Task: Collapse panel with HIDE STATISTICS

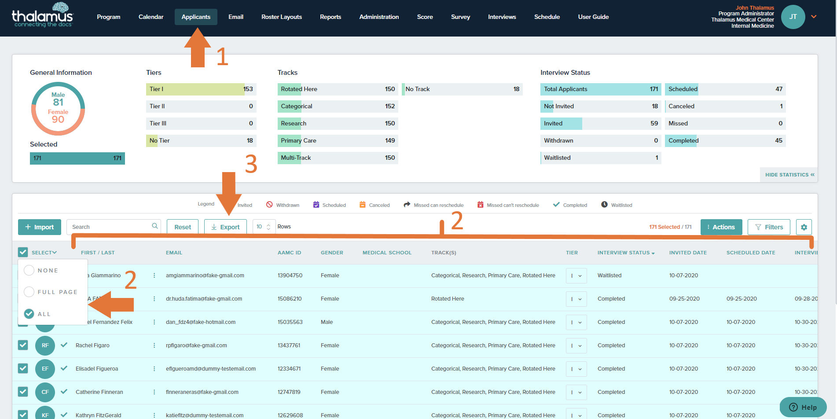Action: point(789,175)
